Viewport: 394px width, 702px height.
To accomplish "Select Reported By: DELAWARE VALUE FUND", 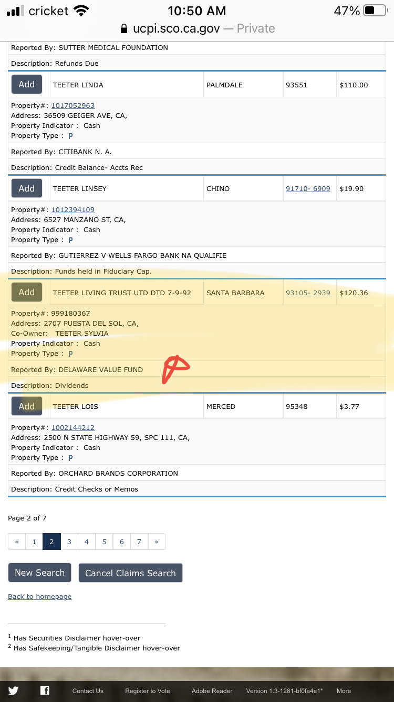I will point(77,370).
